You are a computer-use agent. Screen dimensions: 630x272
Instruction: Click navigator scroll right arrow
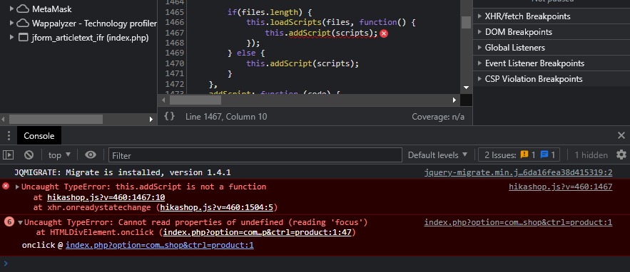click(x=151, y=119)
